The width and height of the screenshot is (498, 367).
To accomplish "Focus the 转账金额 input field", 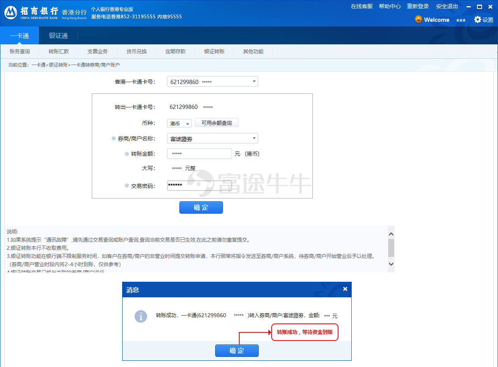I will [200, 154].
